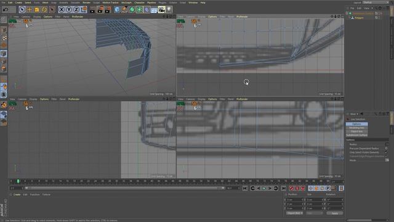Toggle the coordinate system icon
The width and height of the screenshot is (394, 222).
(x=84, y=10)
